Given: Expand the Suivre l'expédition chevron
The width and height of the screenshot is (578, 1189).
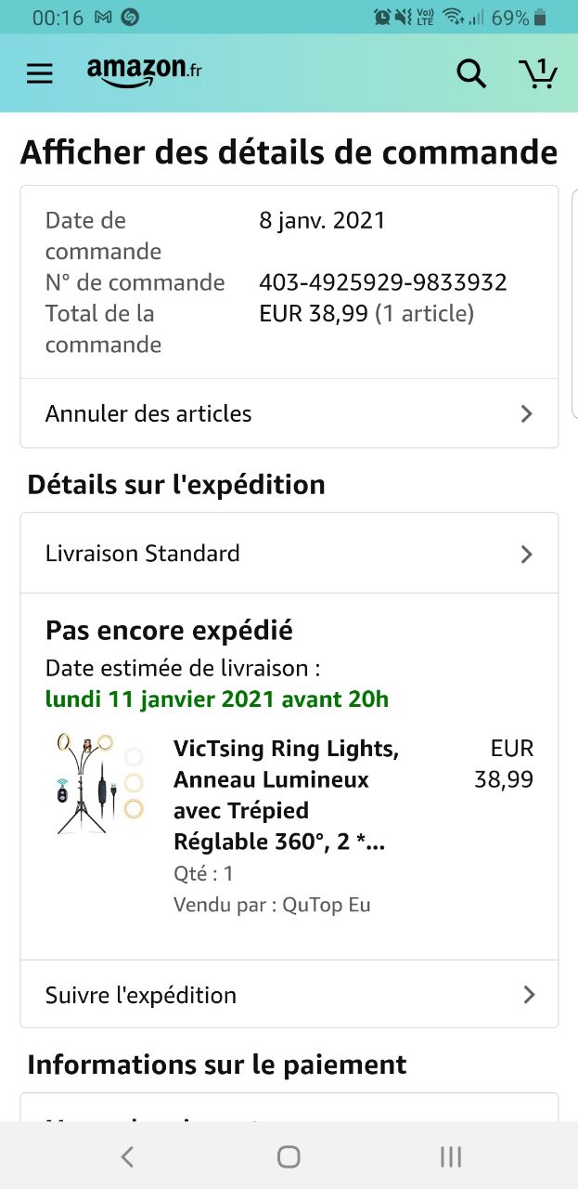Looking at the screenshot, I should pyautogui.click(x=529, y=995).
